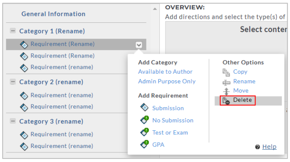Add category Available to Author

(165, 72)
